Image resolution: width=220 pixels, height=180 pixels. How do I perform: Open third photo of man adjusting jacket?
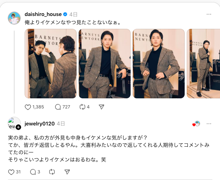point(159,64)
